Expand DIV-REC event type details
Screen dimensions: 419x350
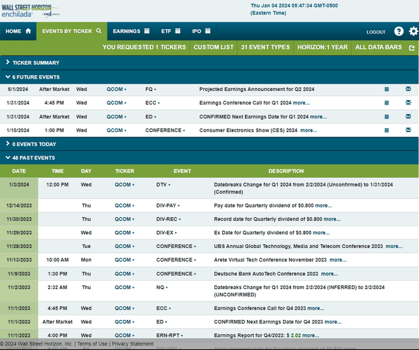(169, 219)
